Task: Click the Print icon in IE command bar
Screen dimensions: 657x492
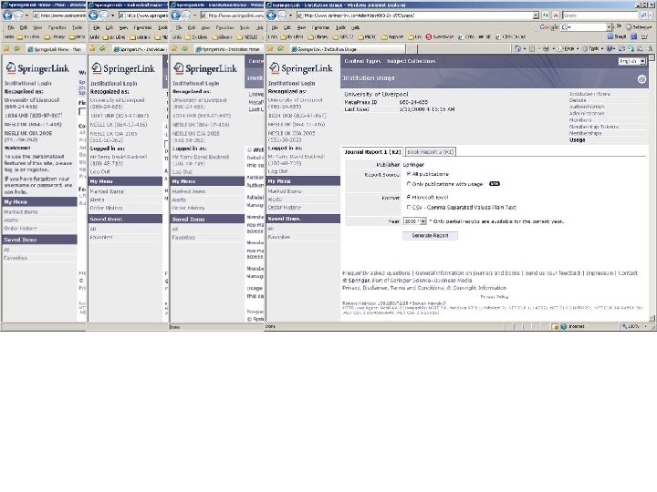Action: pyautogui.click(x=546, y=48)
